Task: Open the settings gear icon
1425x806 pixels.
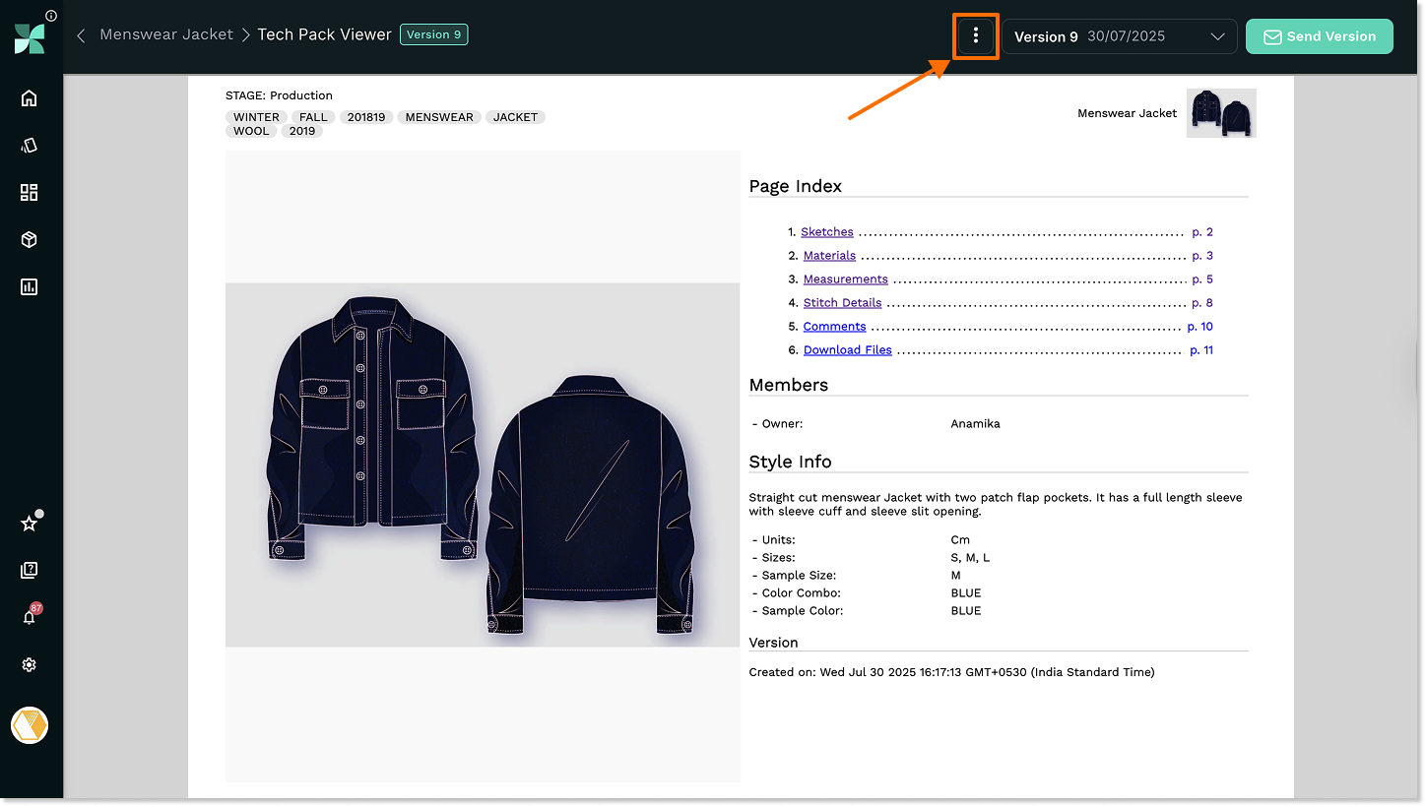Action: click(x=29, y=665)
